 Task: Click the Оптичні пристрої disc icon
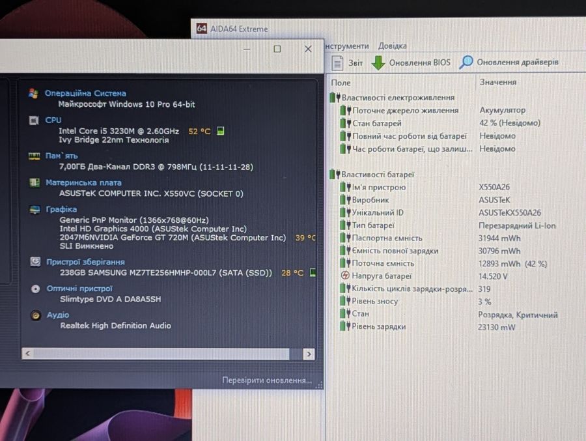click(36, 289)
